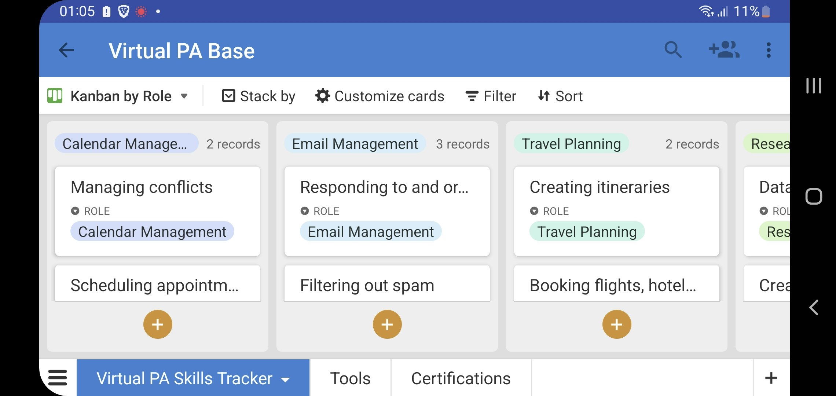Add record to Travel Planning stack
The image size is (836, 396).
tap(617, 324)
